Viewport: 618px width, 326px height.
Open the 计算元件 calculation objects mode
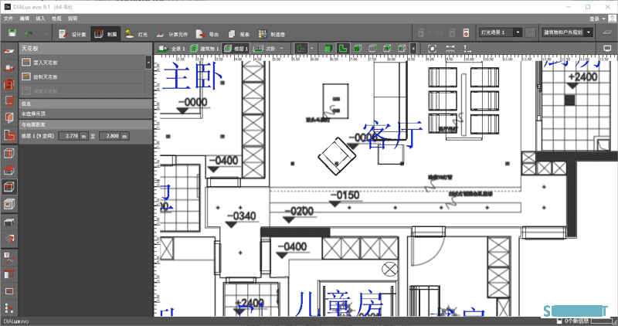pyautogui.click(x=171, y=34)
